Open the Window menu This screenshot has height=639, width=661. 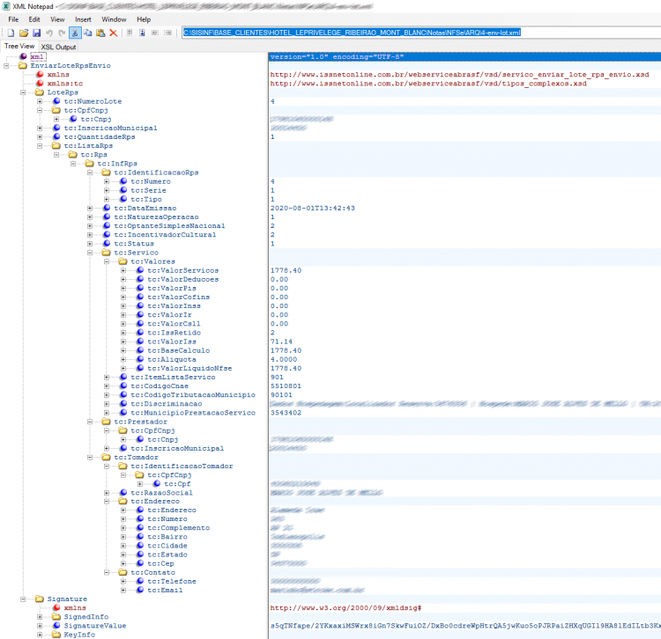click(x=114, y=19)
